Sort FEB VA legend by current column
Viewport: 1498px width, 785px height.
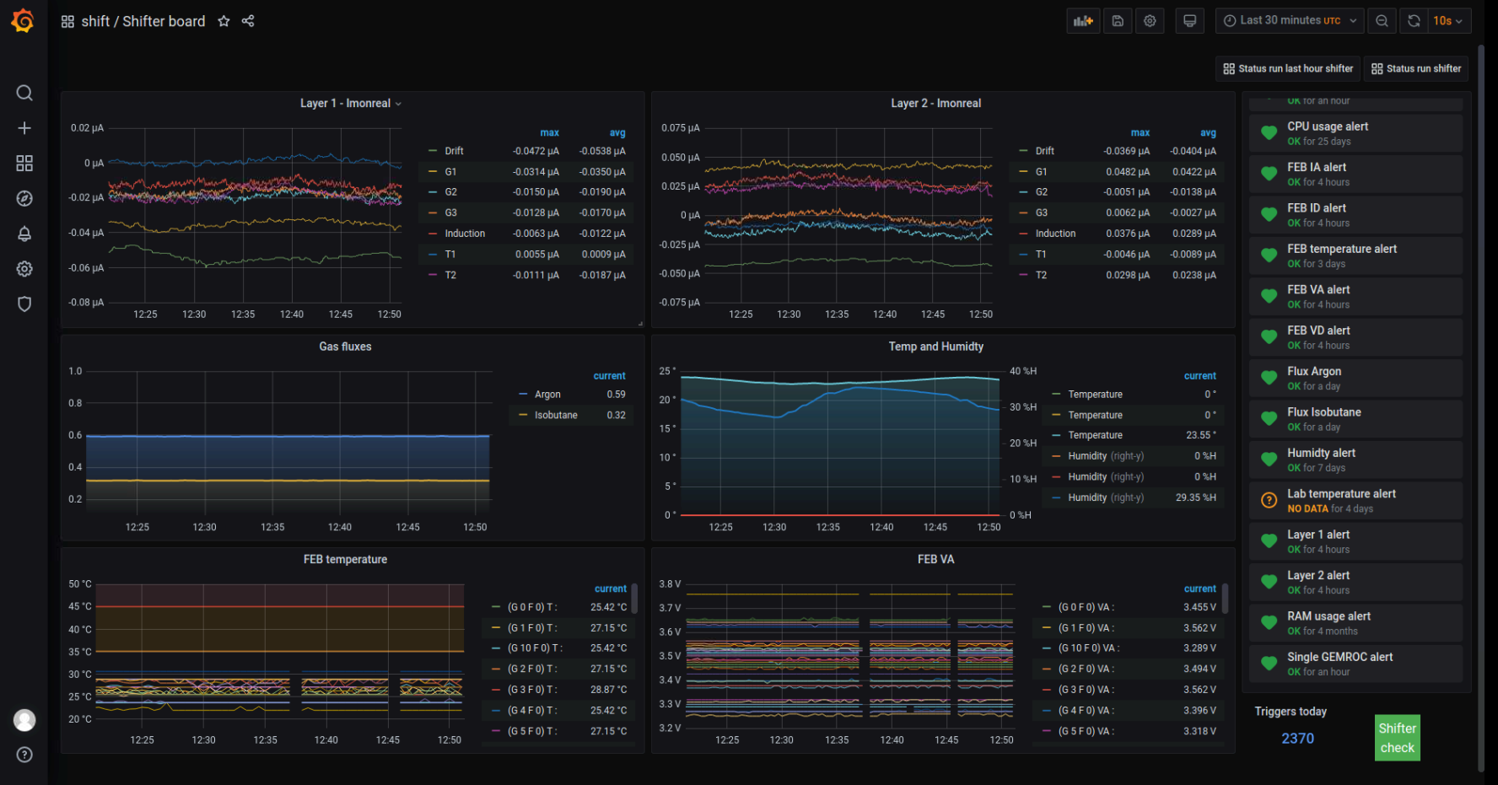coord(1199,589)
